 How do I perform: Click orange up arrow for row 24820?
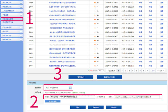coord(95,57)
